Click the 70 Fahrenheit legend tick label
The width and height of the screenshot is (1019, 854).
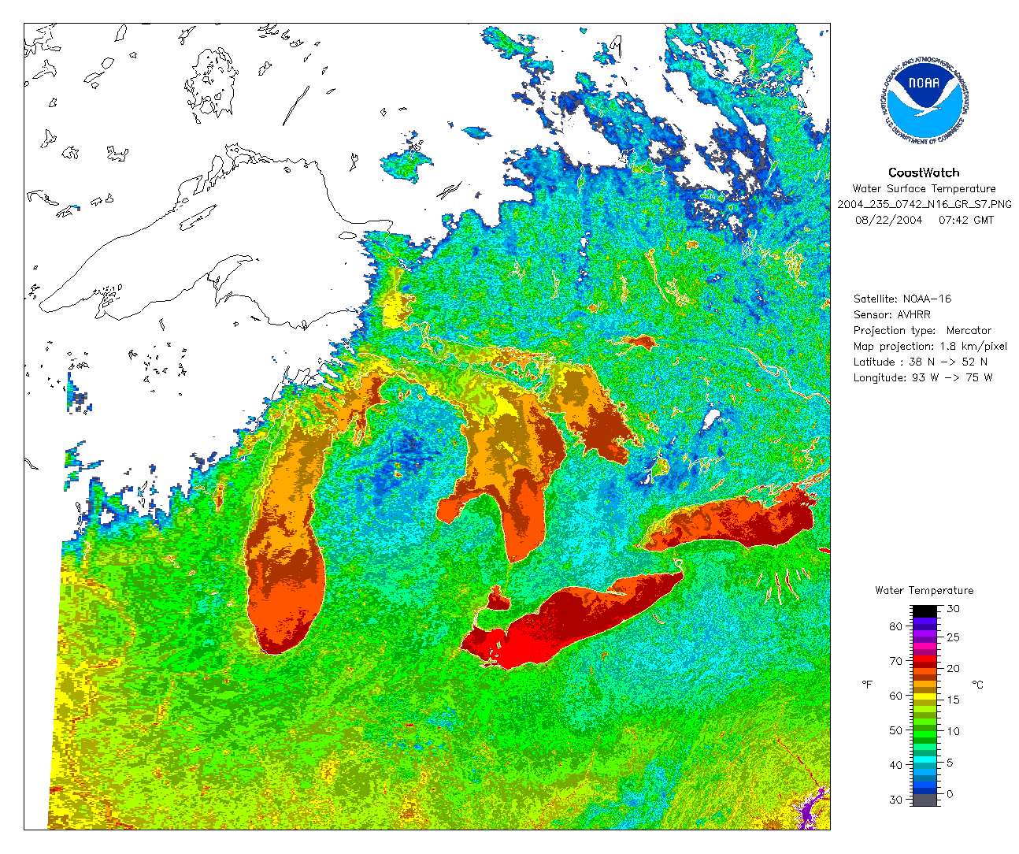click(896, 661)
